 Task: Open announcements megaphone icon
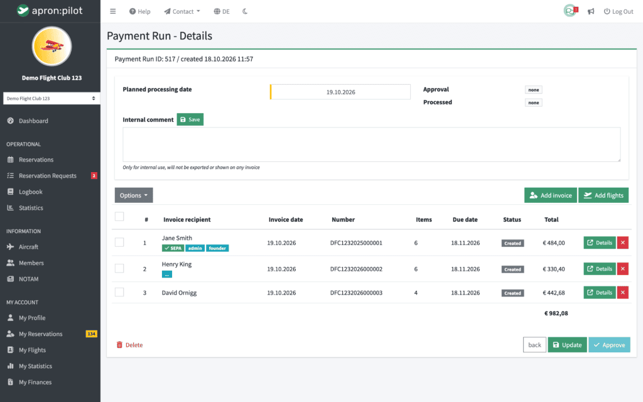pos(591,11)
